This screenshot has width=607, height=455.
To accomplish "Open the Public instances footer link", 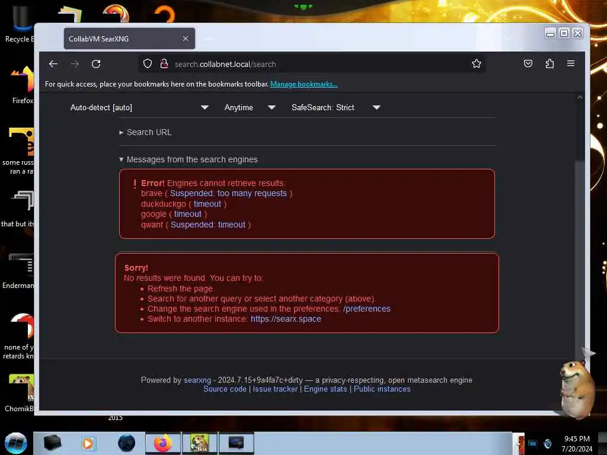I will pos(382,389).
